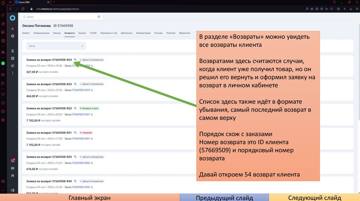This screenshot has height=201, width=360.
Task: Open the tasks checklist icon in CRM sidebar
Action: 13,58
